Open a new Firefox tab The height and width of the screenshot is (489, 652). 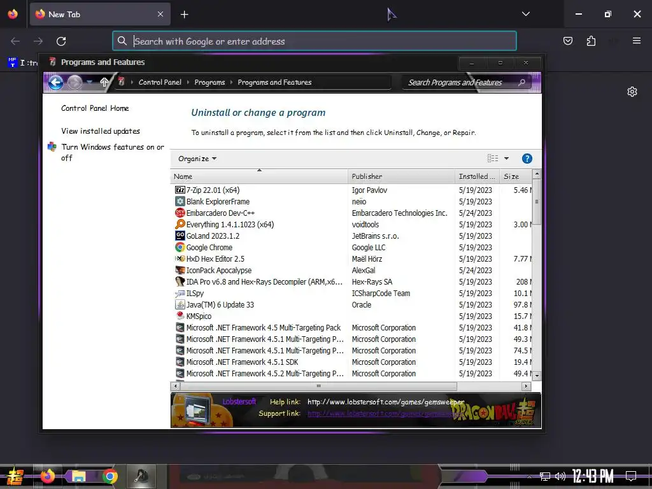tap(184, 15)
